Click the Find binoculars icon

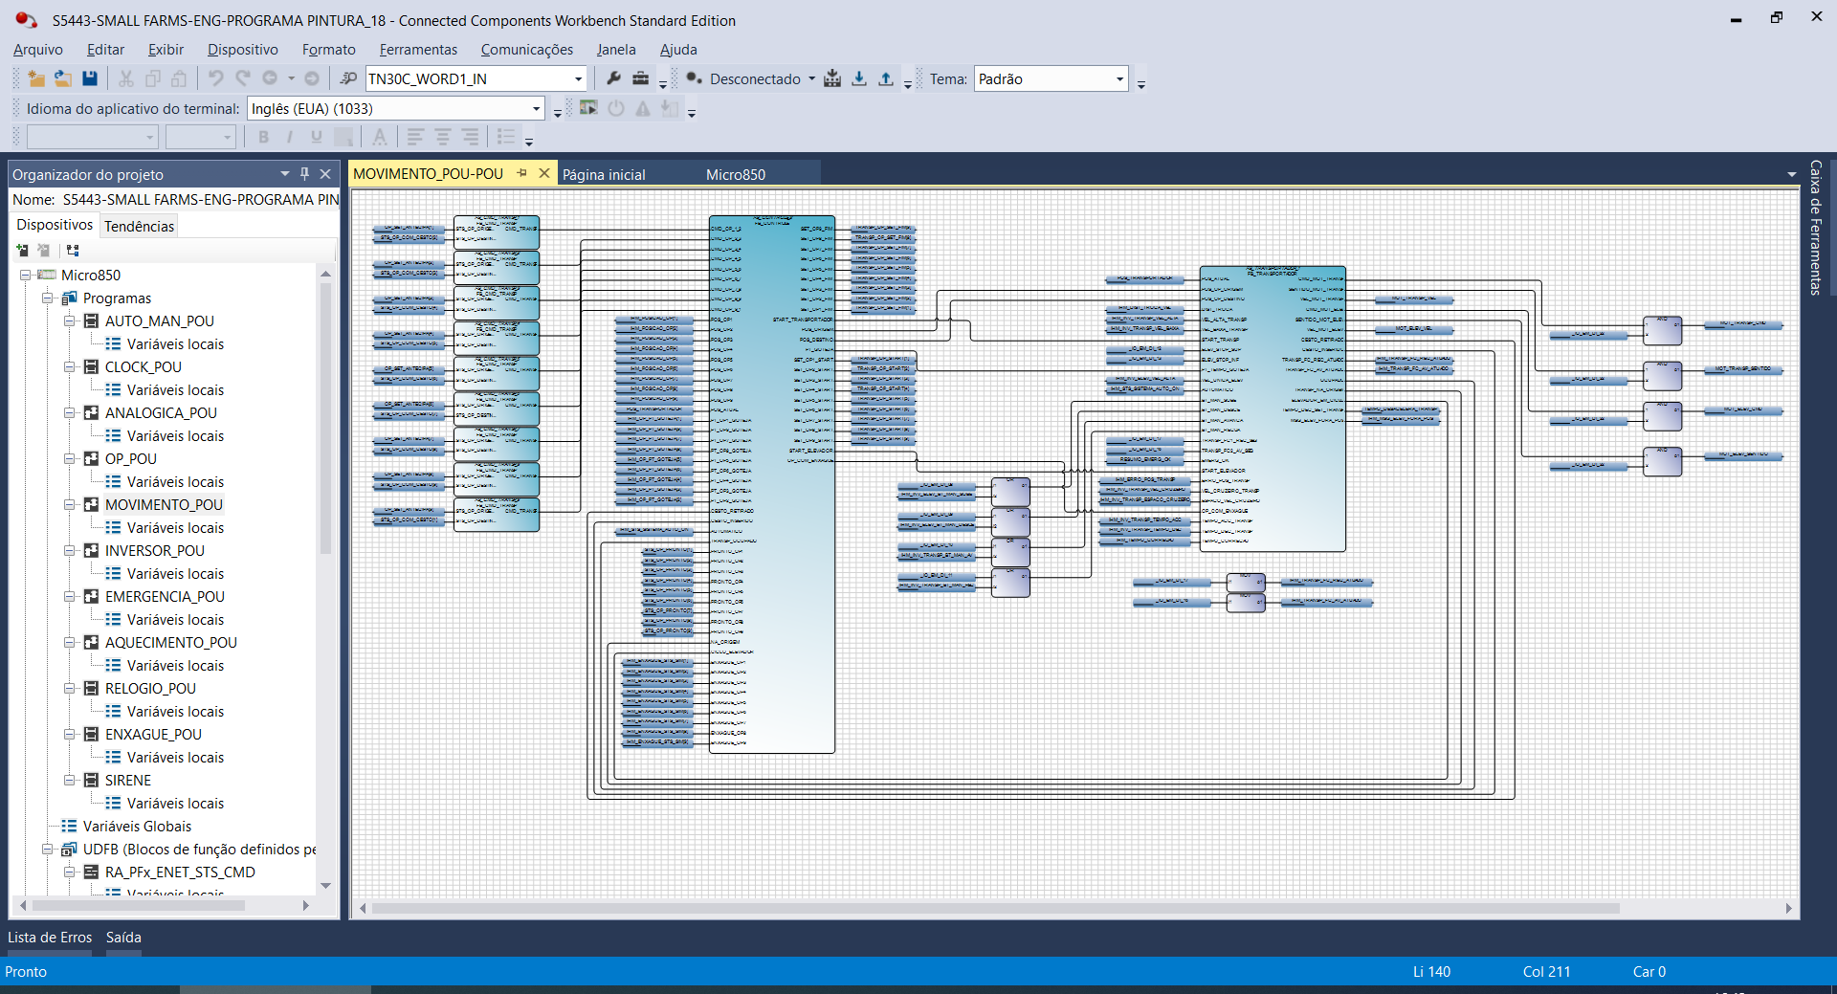[x=349, y=78]
